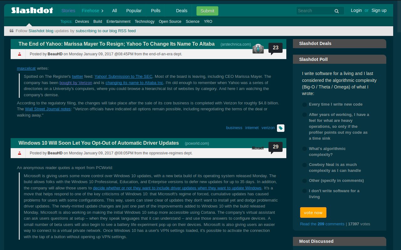Click the quote icon before Follow Slashdot blog
401x250 pixels.
12,31
